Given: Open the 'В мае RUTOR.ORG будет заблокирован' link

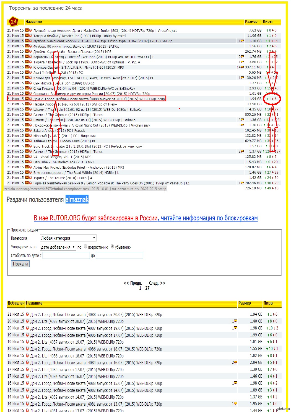Looking at the screenshot, I should click(96, 218).
